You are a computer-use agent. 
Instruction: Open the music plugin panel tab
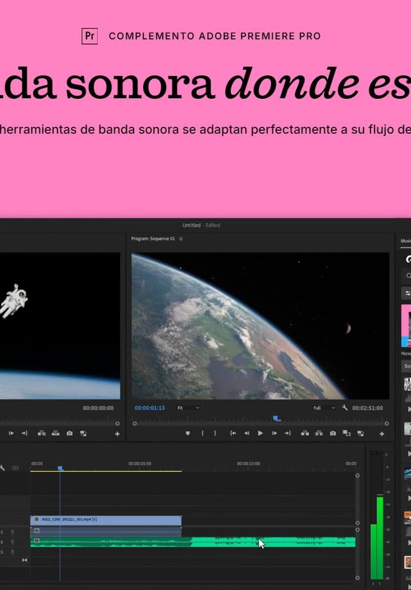405,241
